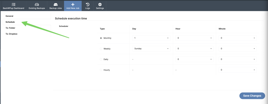Open the Existing Backups drive icon

pos(37,4)
